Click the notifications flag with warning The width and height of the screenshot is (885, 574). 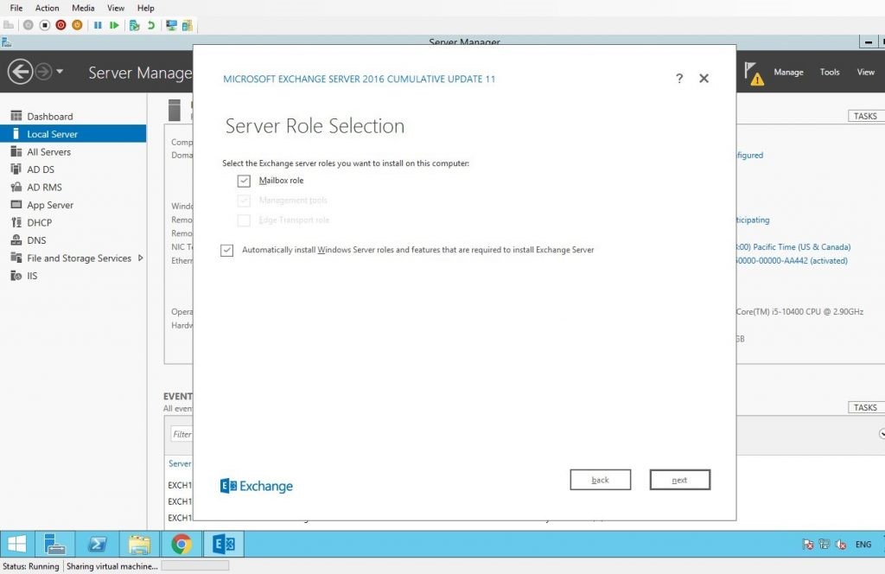(754, 73)
